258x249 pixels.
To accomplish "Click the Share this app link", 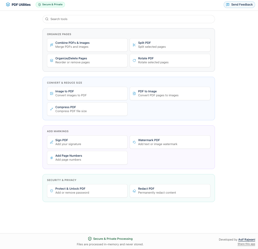I will pyautogui.click(x=246, y=244).
